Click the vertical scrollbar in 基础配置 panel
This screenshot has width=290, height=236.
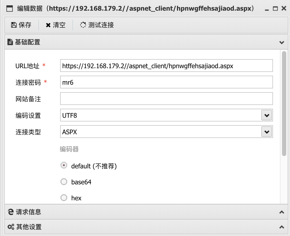[284, 104]
